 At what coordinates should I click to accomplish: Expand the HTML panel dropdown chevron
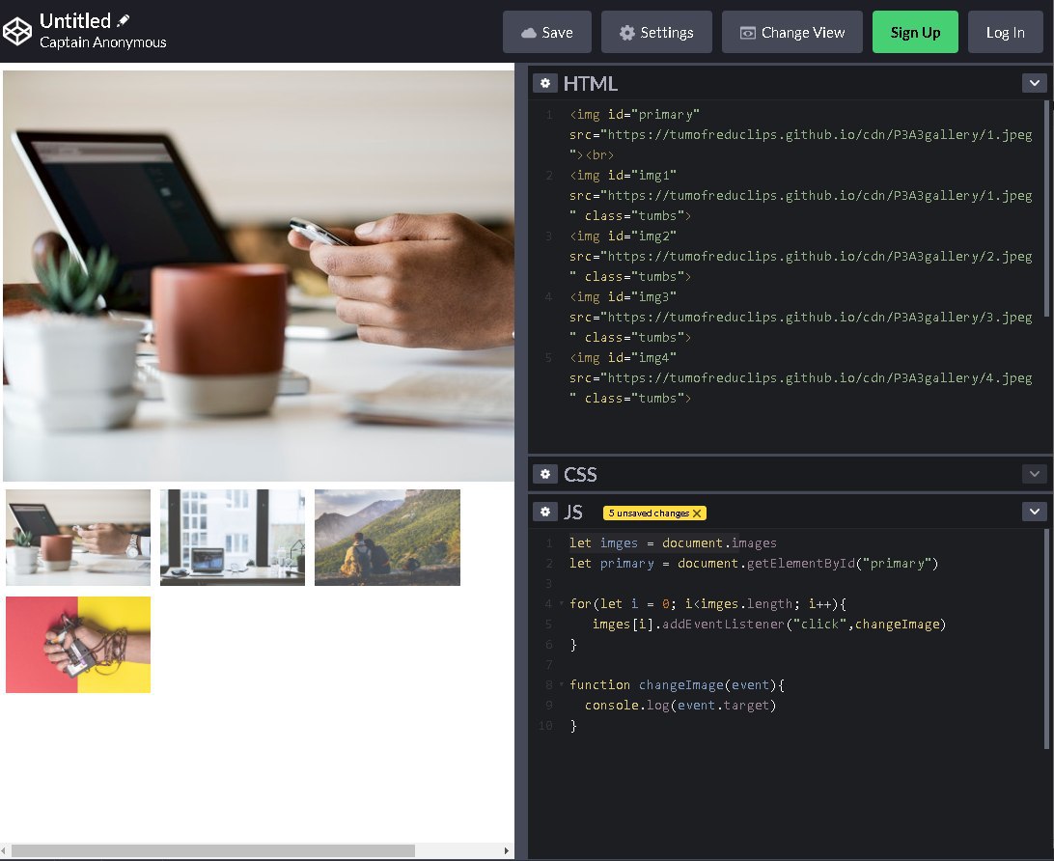1035,83
